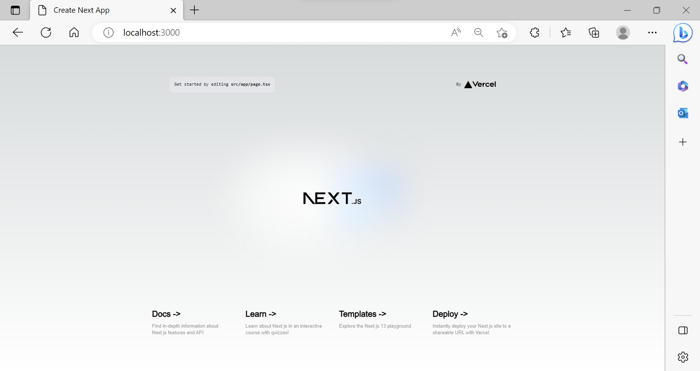
Task: Open the Favorites list
Action: point(566,32)
